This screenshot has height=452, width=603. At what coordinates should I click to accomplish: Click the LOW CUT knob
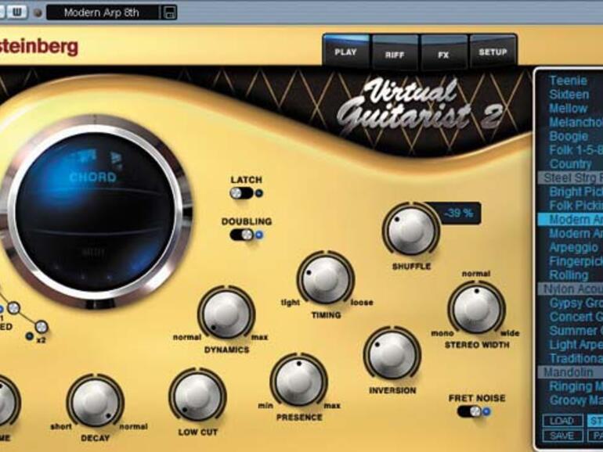tap(197, 396)
